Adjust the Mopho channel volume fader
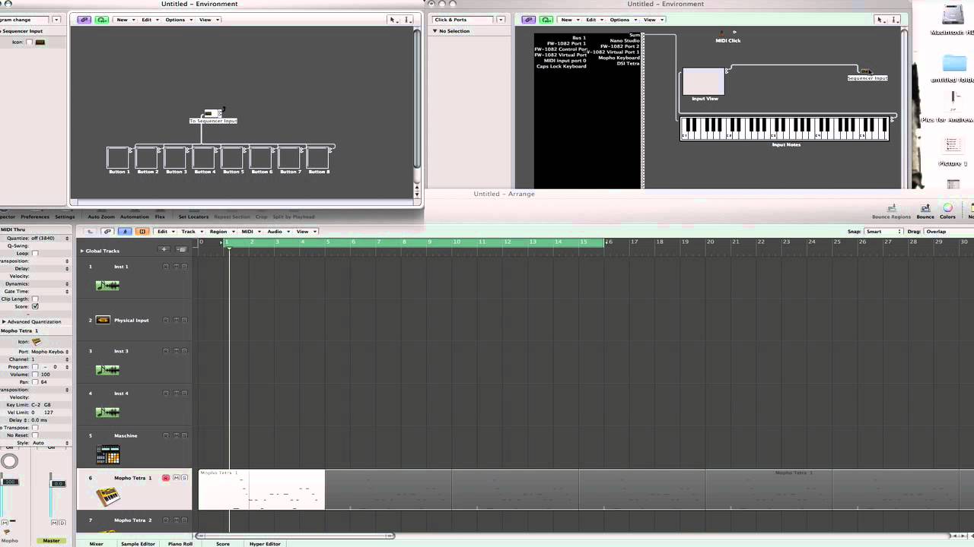The width and height of the screenshot is (974, 547). [10, 482]
